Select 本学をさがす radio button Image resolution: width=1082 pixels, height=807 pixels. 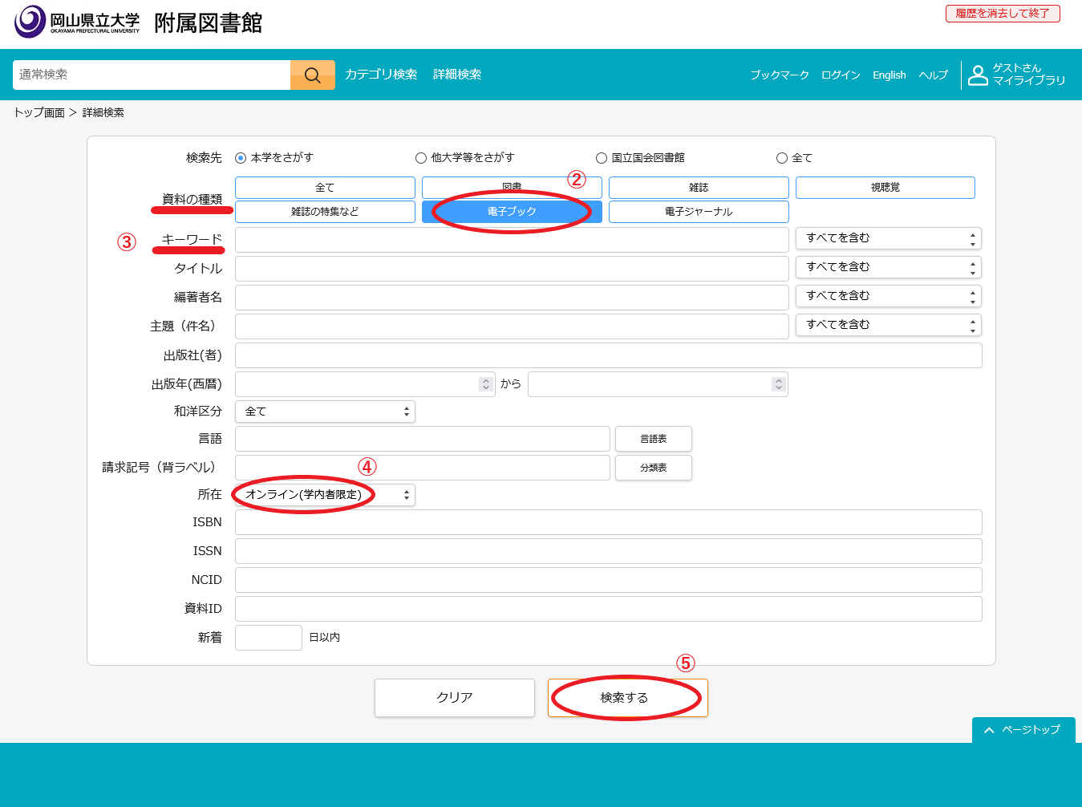pyautogui.click(x=241, y=158)
